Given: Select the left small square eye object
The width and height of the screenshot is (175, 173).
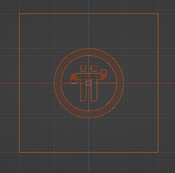Looking at the screenshot, I should (x=83, y=68).
